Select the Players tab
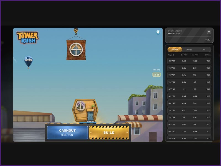The width and height of the screenshot is (221, 166). (175, 50)
